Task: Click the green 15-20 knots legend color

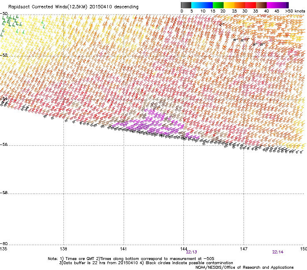Action: tap(218, 5)
